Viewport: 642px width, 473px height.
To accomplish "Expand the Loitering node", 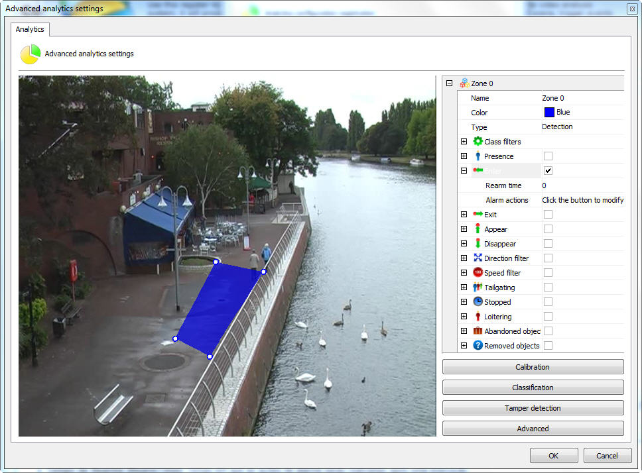I will (464, 317).
